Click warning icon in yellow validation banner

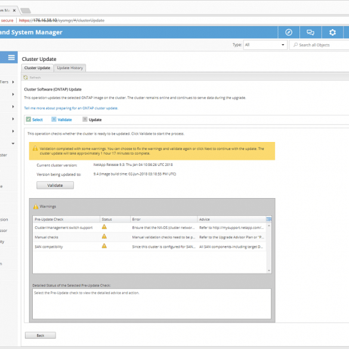pyautogui.click(x=35, y=149)
